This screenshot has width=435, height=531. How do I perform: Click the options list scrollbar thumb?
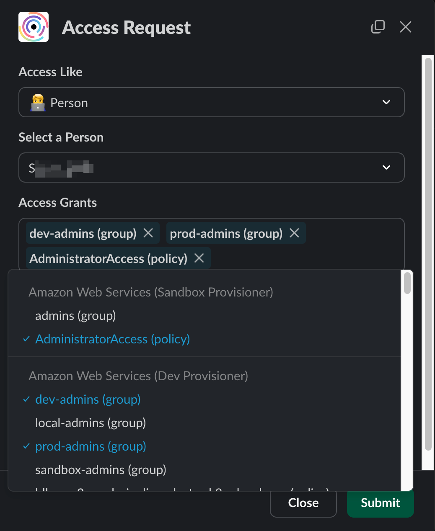click(407, 283)
